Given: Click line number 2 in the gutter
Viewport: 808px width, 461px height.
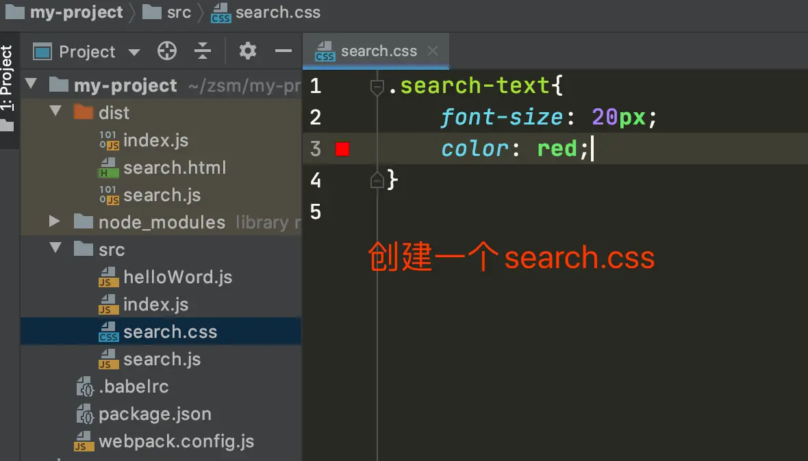Looking at the screenshot, I should 316,118.
